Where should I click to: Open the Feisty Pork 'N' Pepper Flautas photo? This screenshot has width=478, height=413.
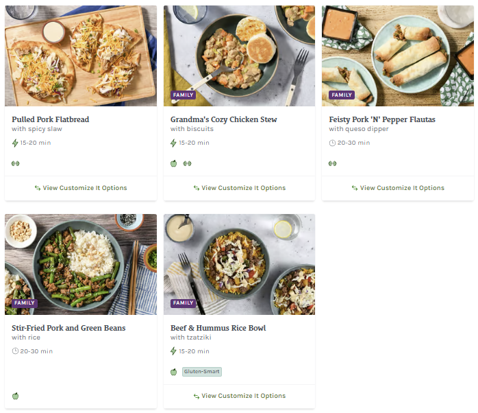[x=398, y=56]
